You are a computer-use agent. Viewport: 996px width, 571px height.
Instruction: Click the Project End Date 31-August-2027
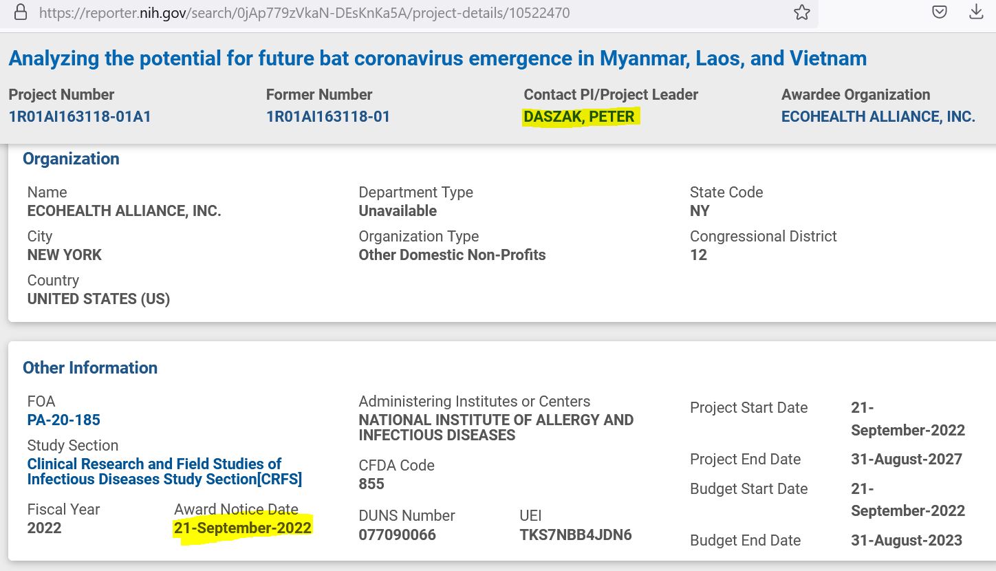[906, 460]
